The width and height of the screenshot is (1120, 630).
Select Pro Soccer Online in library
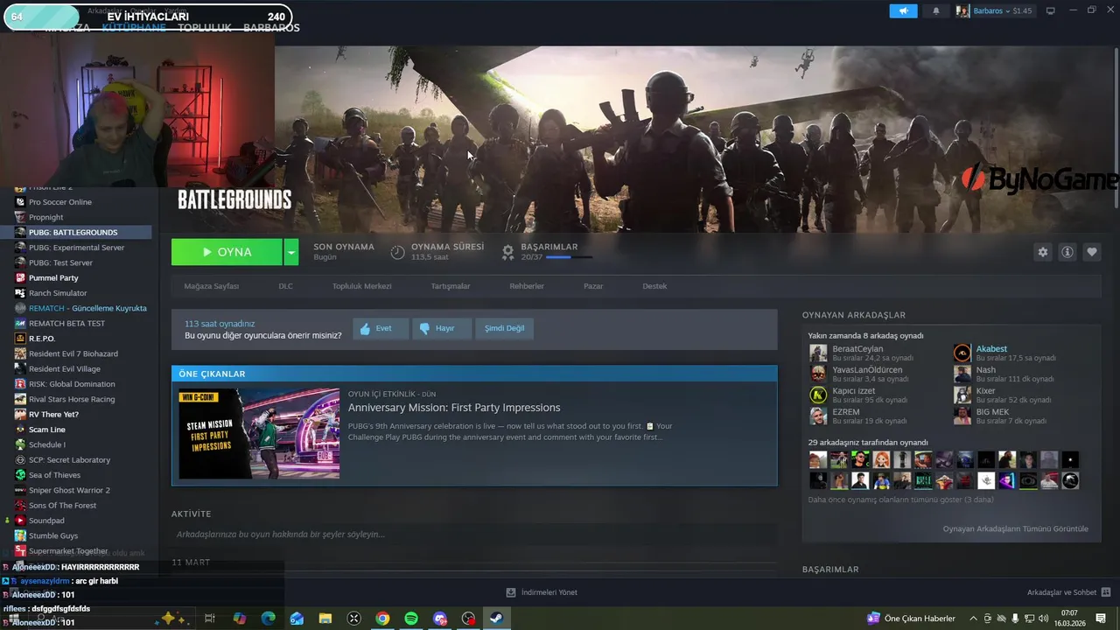(59, 202)
